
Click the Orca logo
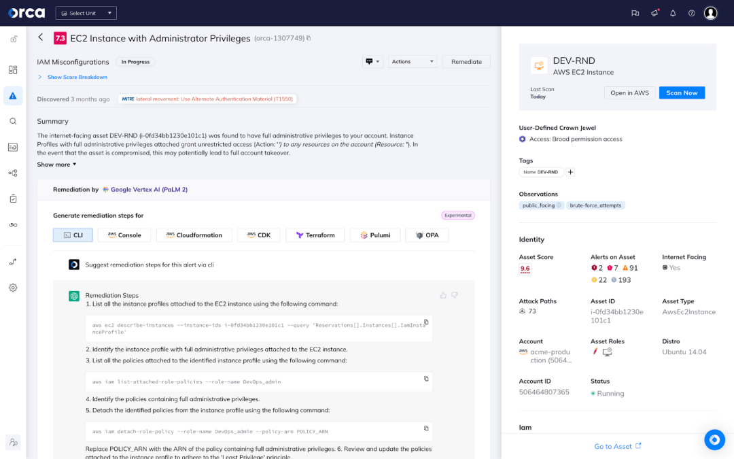(27, 13)
